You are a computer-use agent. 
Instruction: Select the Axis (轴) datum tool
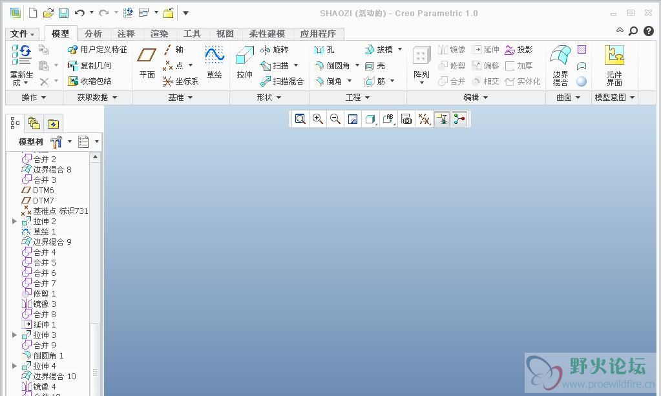tap(174, 50)
